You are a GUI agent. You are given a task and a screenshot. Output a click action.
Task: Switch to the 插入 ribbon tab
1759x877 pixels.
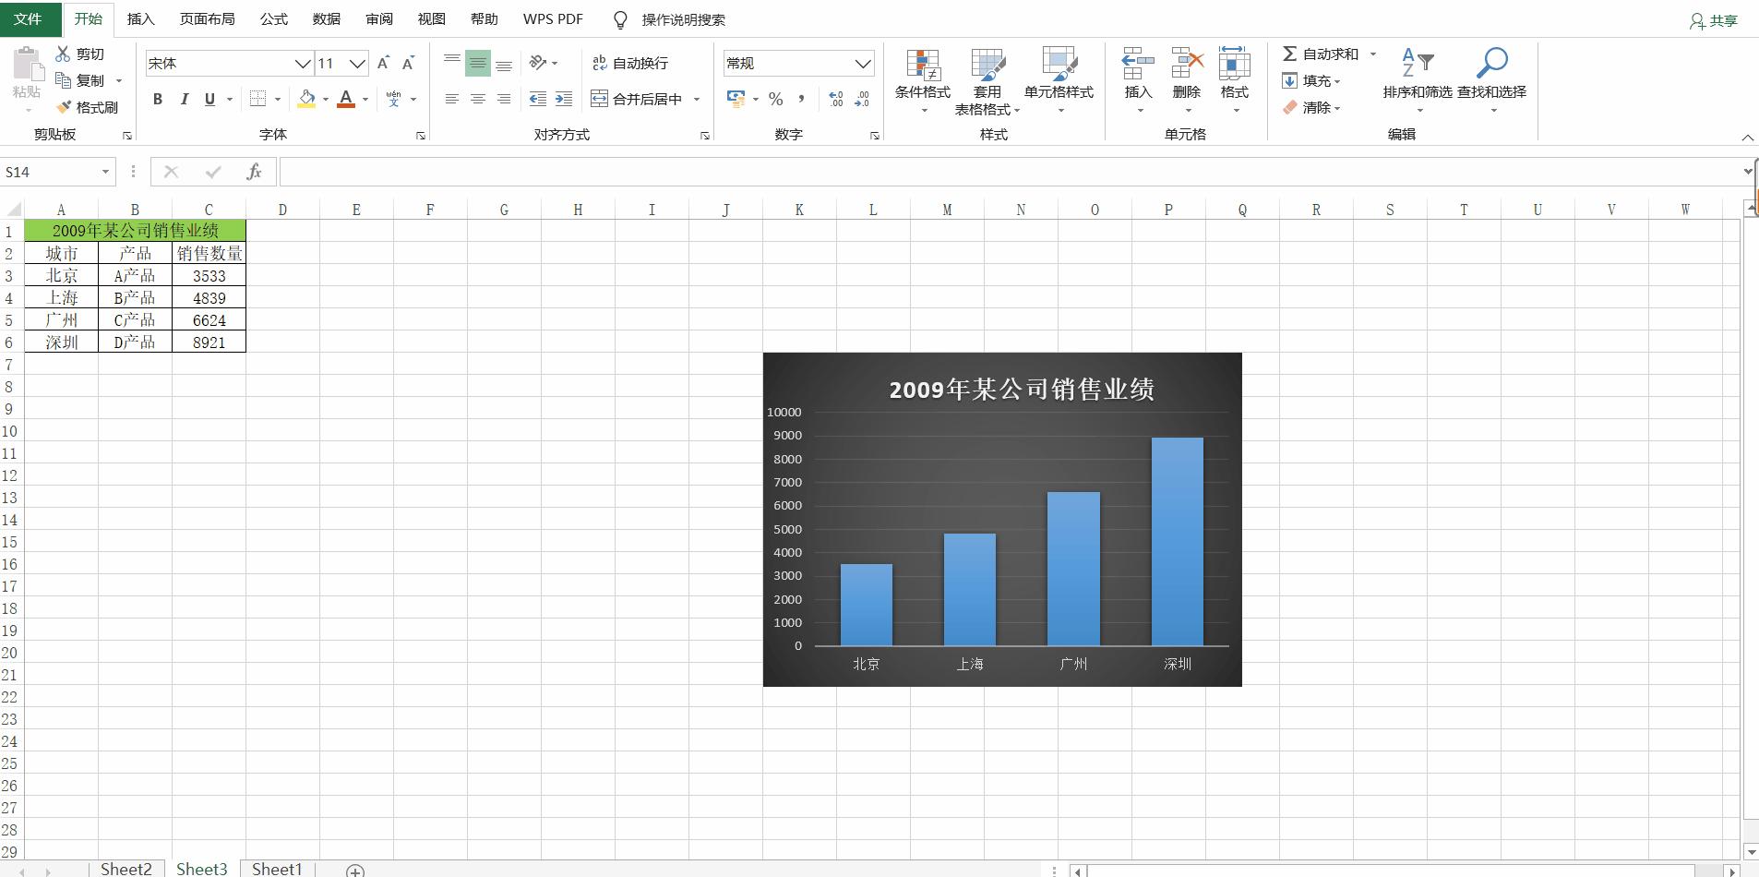click(140, 18)
